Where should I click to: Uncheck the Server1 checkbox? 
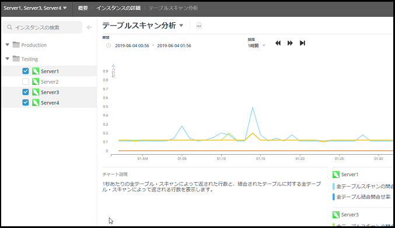coord(26,71)
